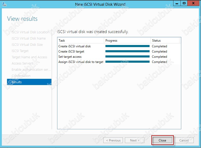
Task: Click the Previous button
Action: click(113, 140)
